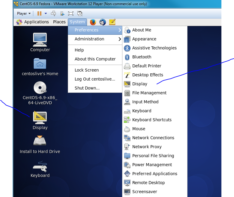This screenshot has width=234, height=197.
Task: Open the power options dropdown arrow
Action: point(46,13)
